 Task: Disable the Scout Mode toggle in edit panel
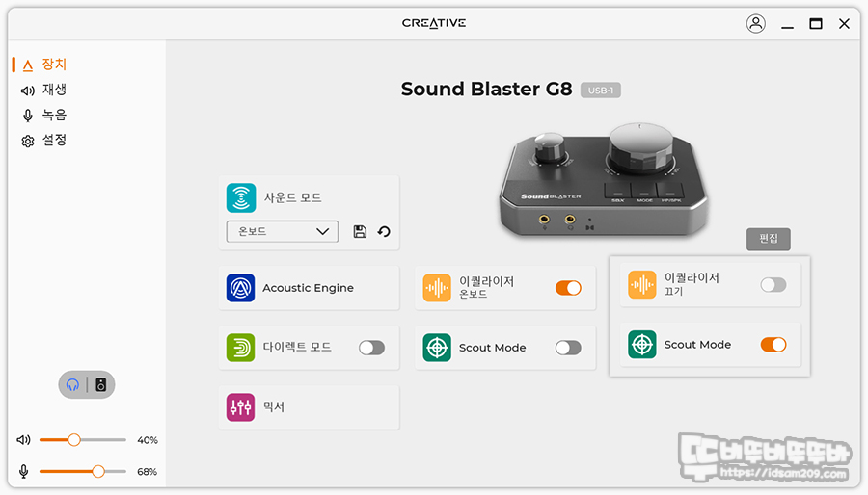[773, 344]
